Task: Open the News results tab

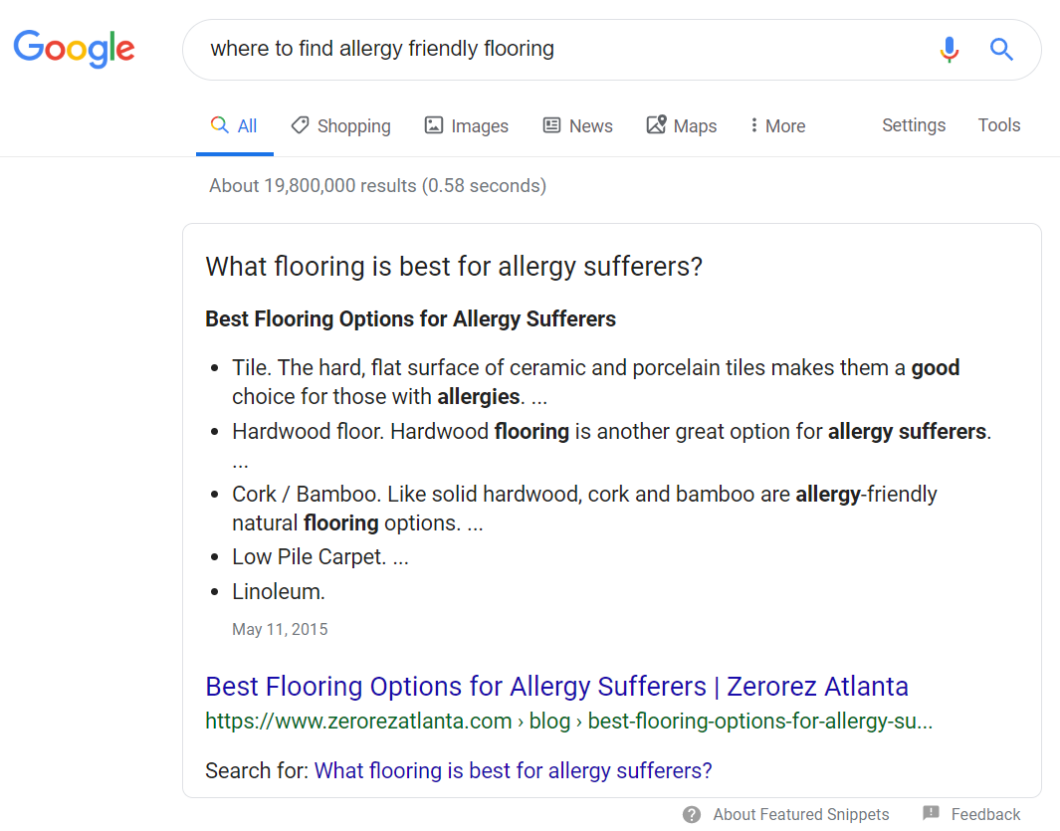Action: click(x=590, y=126)
